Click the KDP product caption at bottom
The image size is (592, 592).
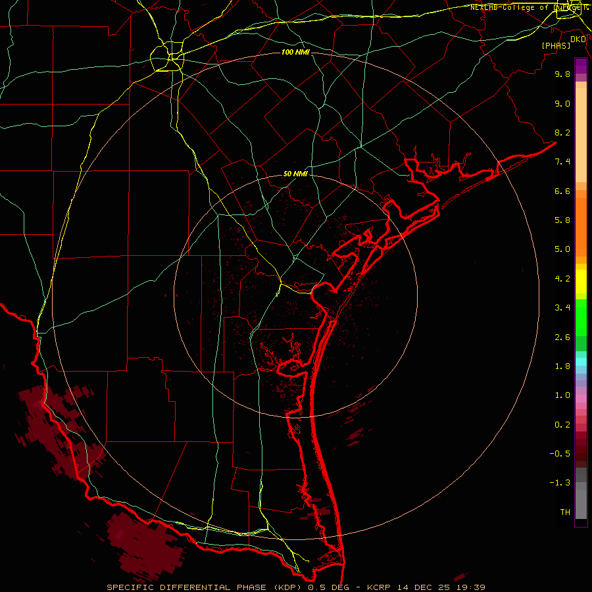295,587
